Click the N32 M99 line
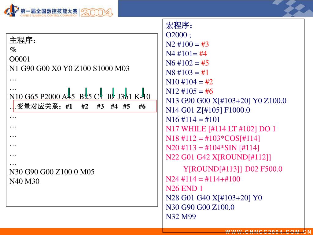Screen dimensions: 313x235 coord(181,217)
